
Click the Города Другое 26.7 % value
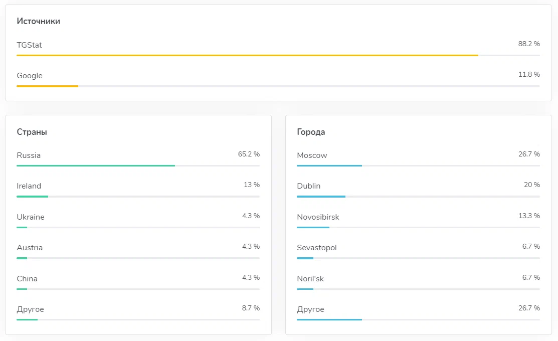[x=529, y=308]
